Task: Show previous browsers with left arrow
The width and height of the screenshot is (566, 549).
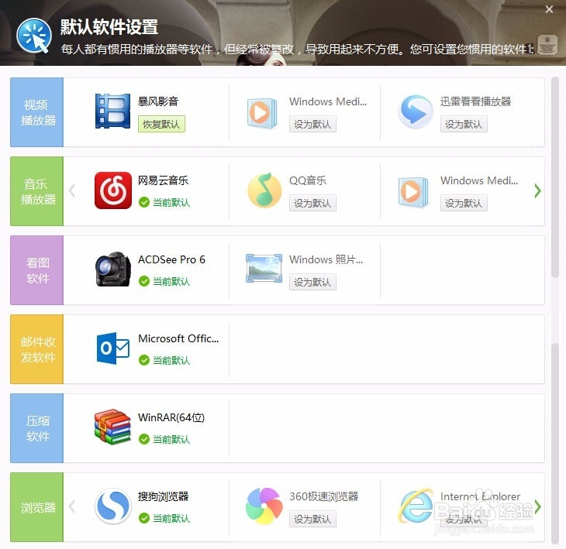Action: point(72,506)
